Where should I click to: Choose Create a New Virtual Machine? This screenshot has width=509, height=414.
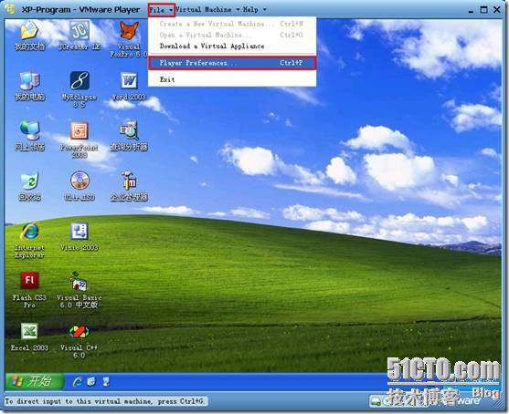click(x=232, y=24)
